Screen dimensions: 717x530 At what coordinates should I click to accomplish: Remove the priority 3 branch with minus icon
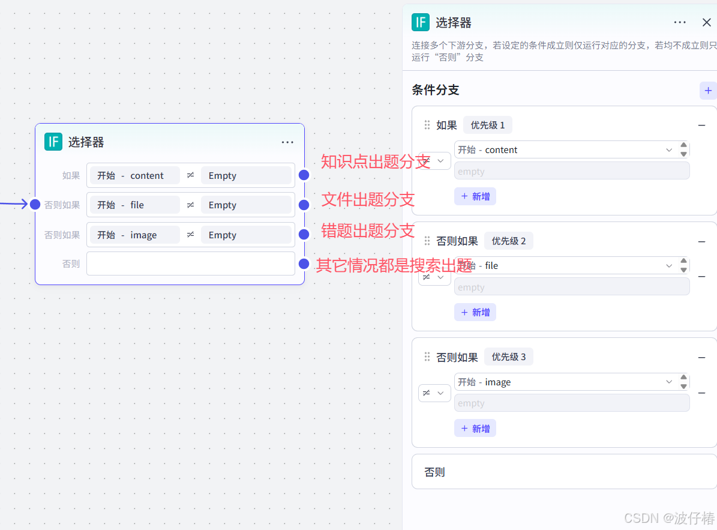click(x=701, y=358)
